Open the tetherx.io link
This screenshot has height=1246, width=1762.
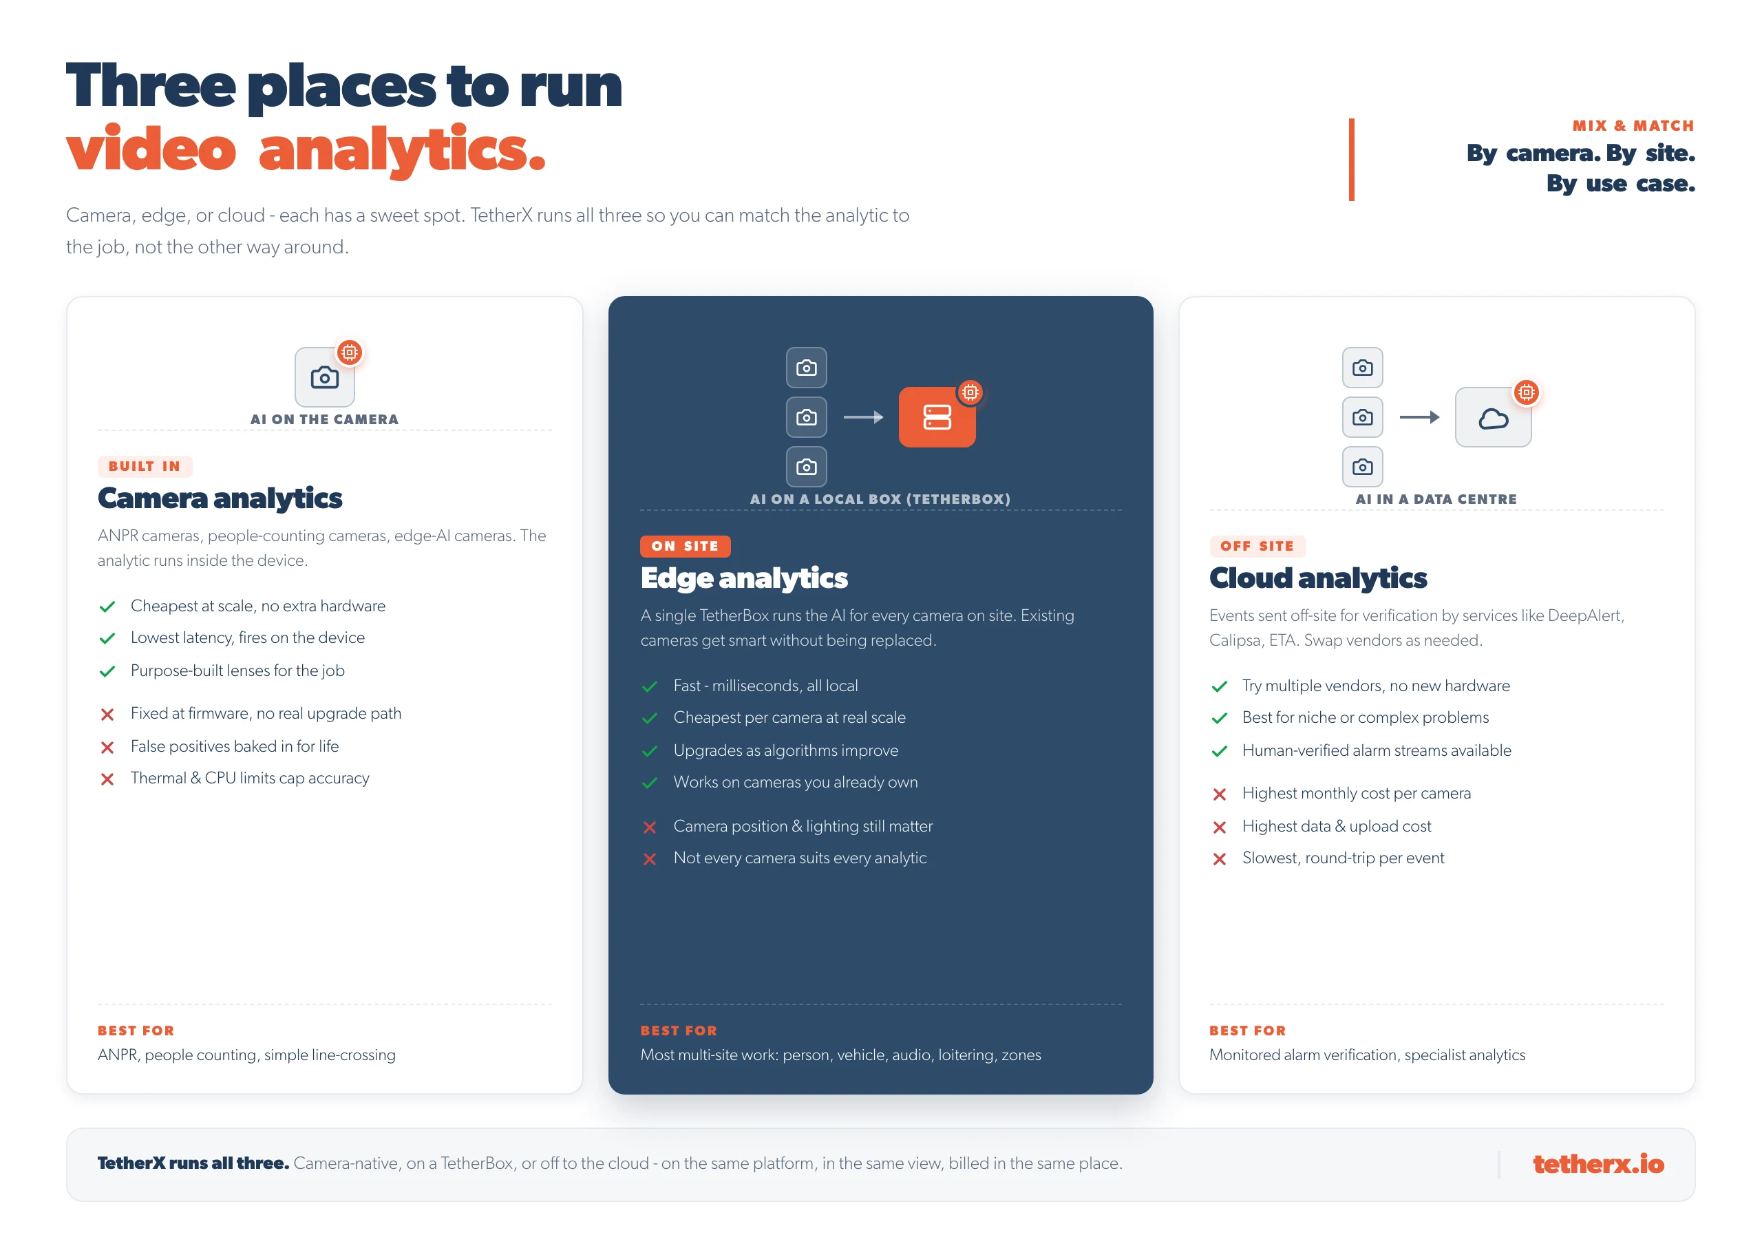pos(1599,1164)
